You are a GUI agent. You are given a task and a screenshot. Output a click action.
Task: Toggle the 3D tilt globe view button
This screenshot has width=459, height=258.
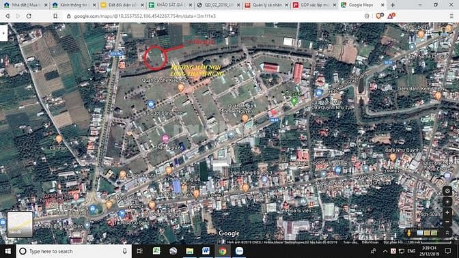(x=447, y=191)
